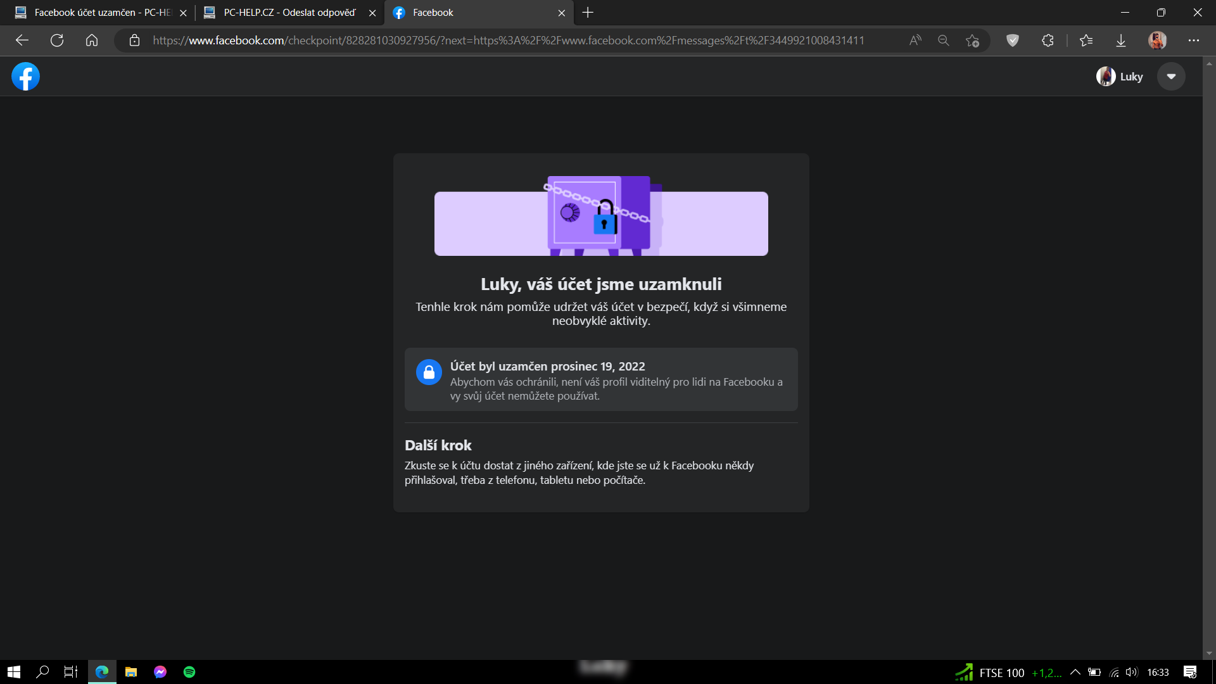Reload the page with the refresh icon
Image resolution: width=1216 pixels, height=684 pixels.
57,41
